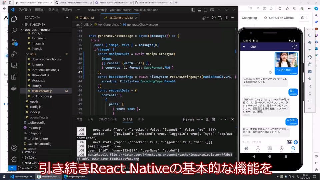Screen dimensions: 320x180
Task: Open the Run and Debug view
Action: (14, 54)
